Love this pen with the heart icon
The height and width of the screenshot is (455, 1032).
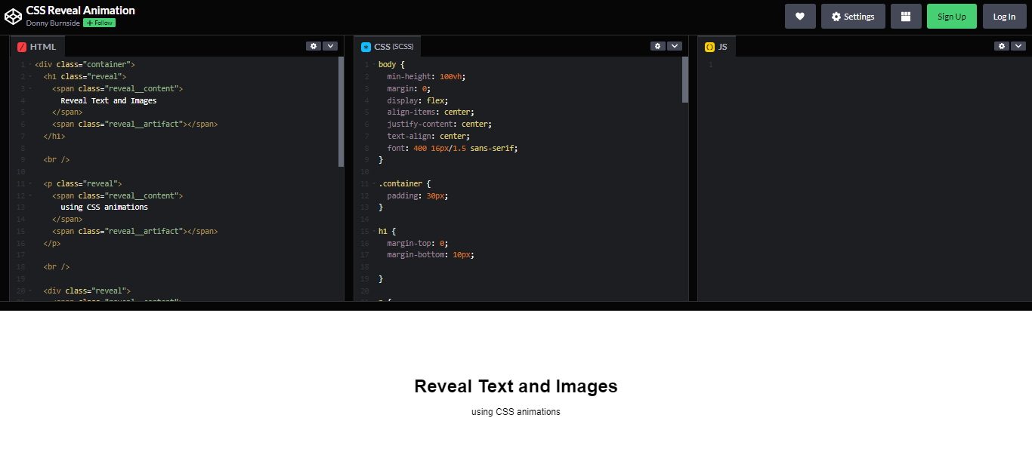(800, 17)
